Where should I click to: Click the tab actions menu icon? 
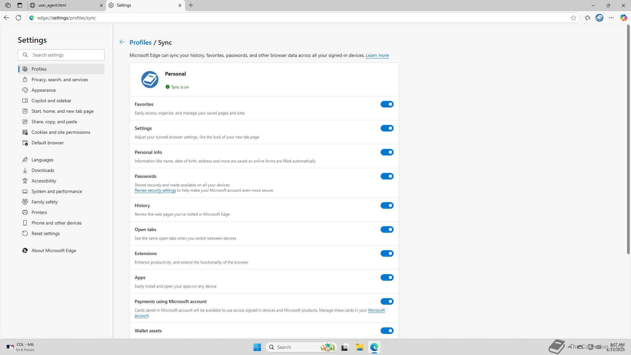[x=20, y=5]
